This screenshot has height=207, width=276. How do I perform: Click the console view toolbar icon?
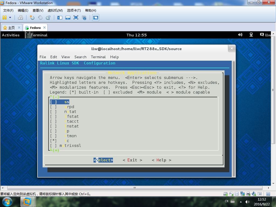point(96,18)
